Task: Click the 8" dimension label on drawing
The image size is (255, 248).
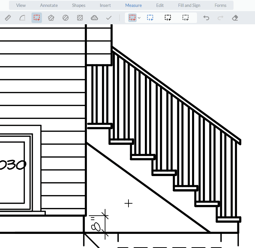Action: [96, 225]
